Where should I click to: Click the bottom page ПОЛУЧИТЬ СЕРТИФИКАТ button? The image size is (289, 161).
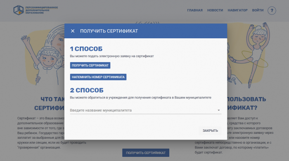pyautogui.click(x=146, y=153)
